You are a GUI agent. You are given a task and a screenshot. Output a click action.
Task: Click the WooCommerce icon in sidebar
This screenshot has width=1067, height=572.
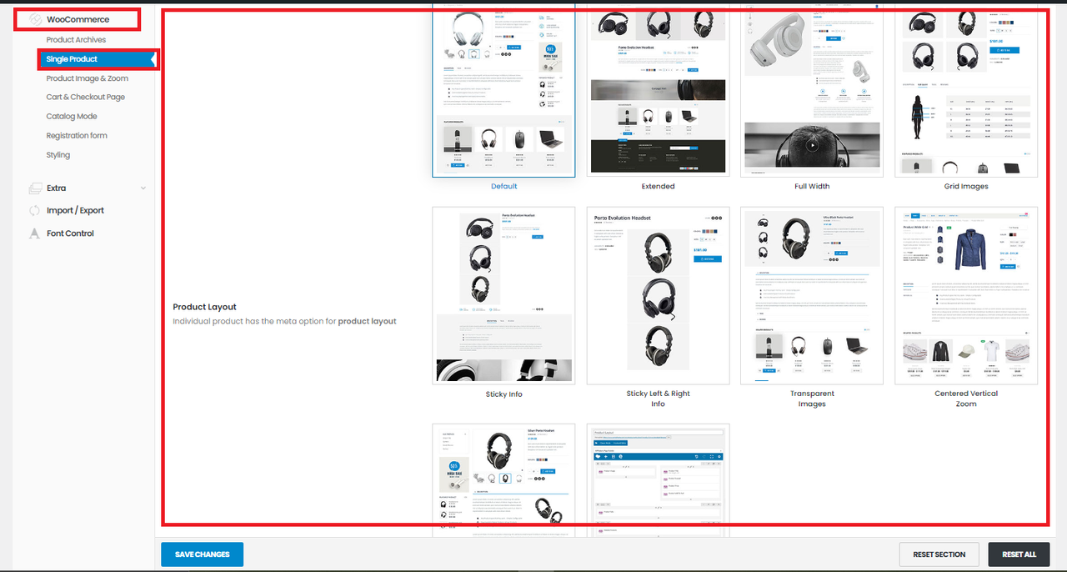35,19
